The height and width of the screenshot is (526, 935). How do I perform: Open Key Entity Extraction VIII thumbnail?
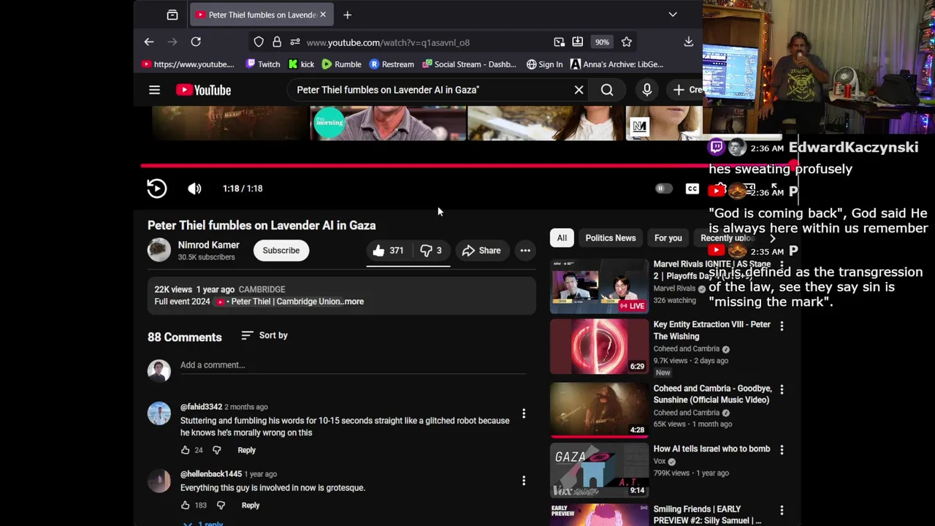[x=599, y=346]
